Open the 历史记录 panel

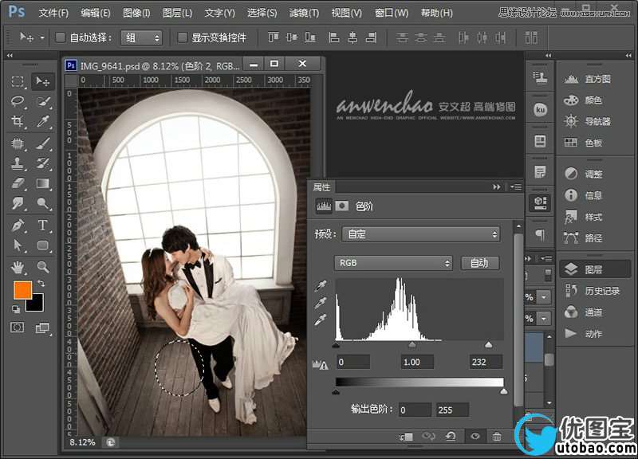pos(592,291)
